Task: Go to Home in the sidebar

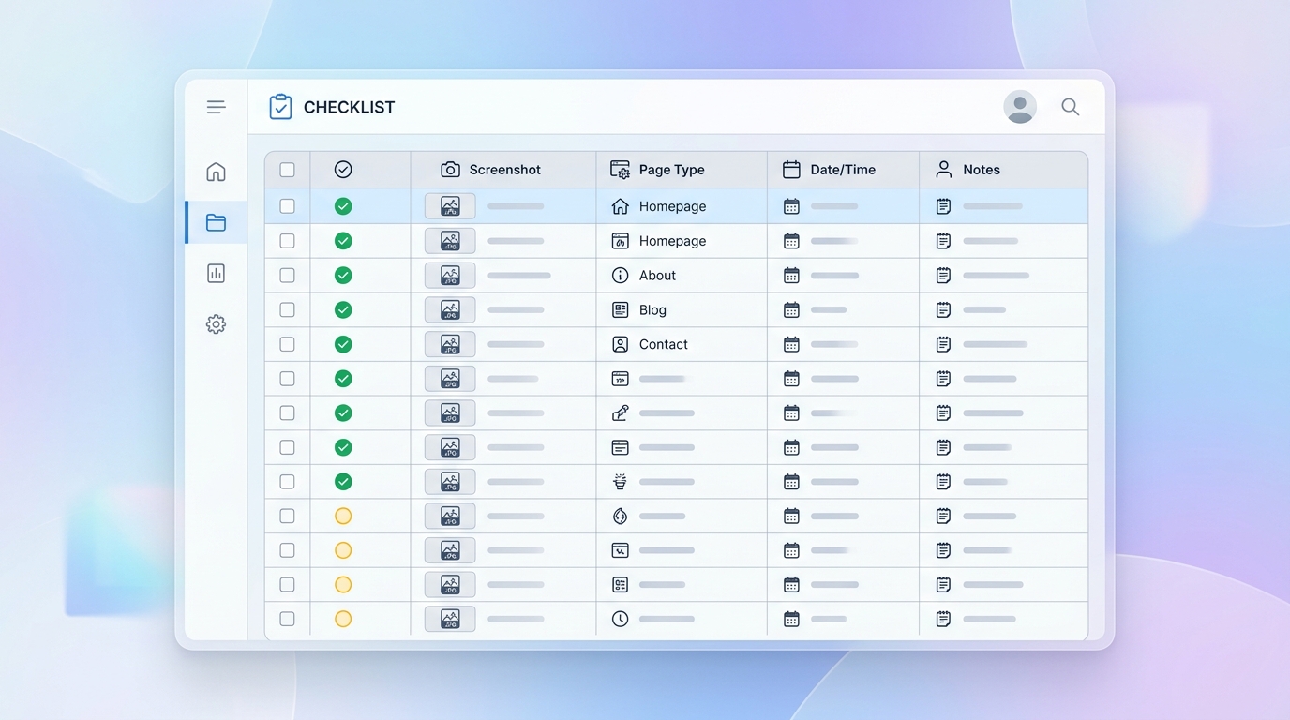Action: click(x=216, y=172)
